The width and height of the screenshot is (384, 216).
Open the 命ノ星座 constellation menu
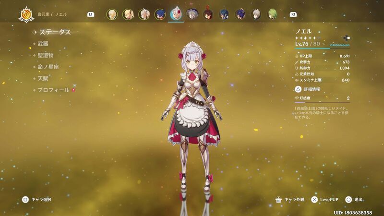pyautogui.click(x=48, y=67)
